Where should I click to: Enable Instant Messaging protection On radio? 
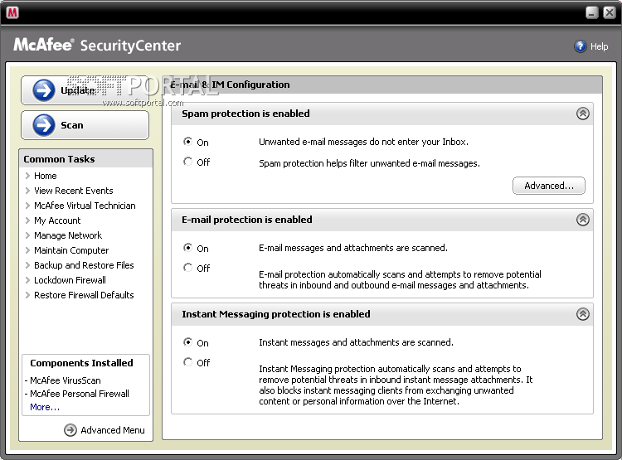click(x=187, y=342)
